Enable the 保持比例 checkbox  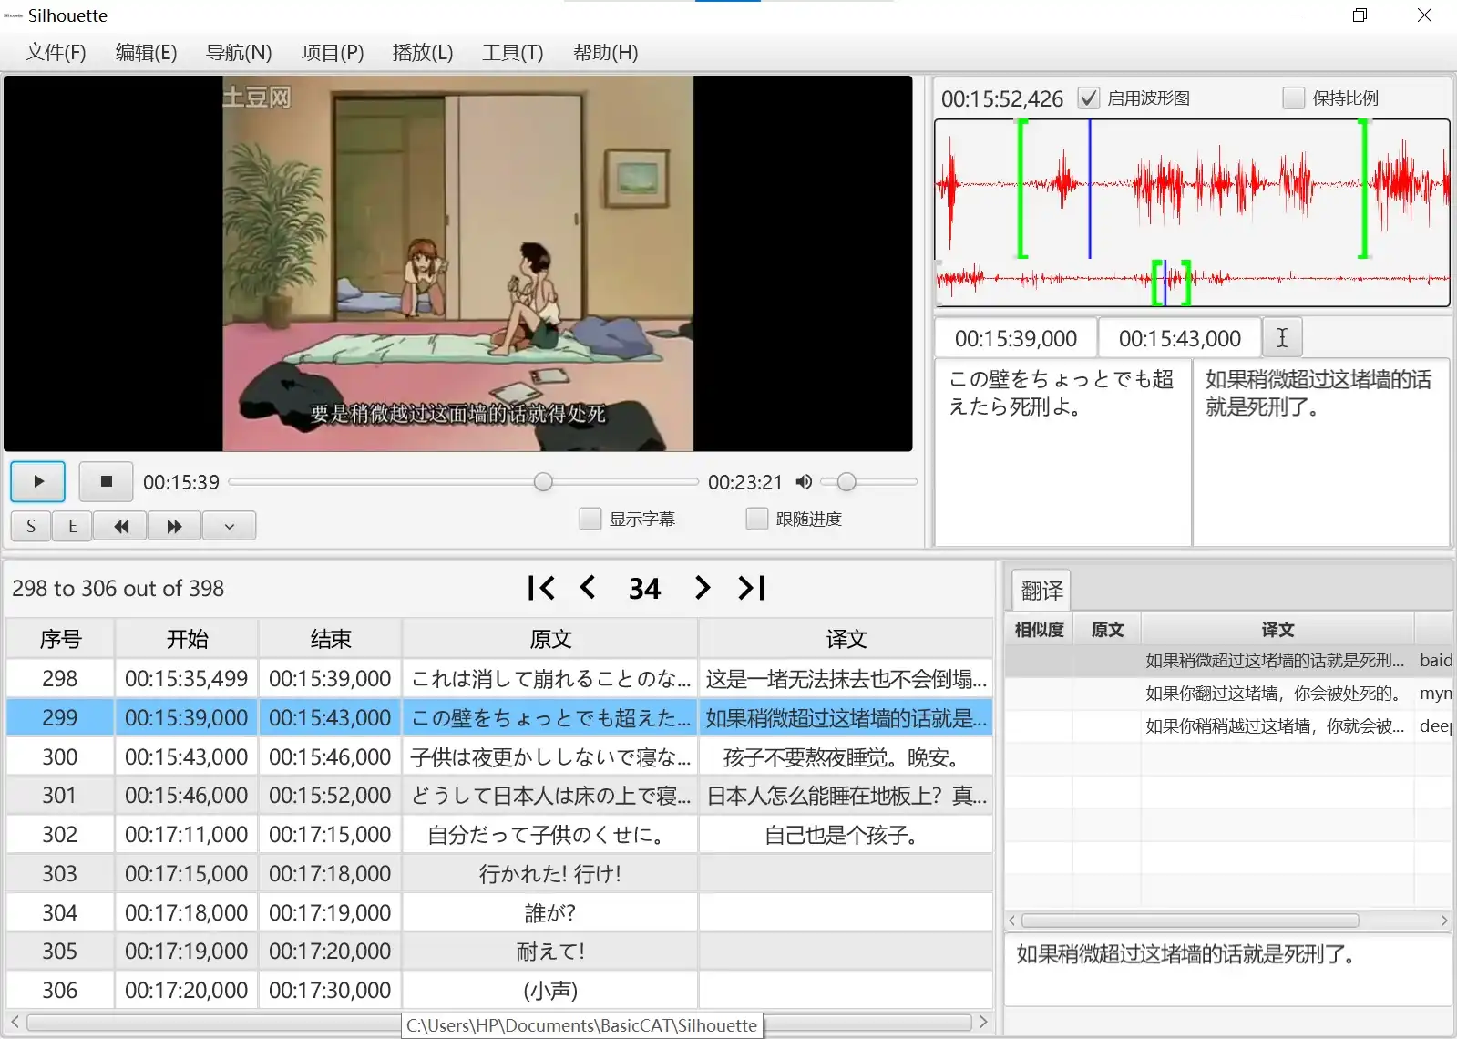1293,98
